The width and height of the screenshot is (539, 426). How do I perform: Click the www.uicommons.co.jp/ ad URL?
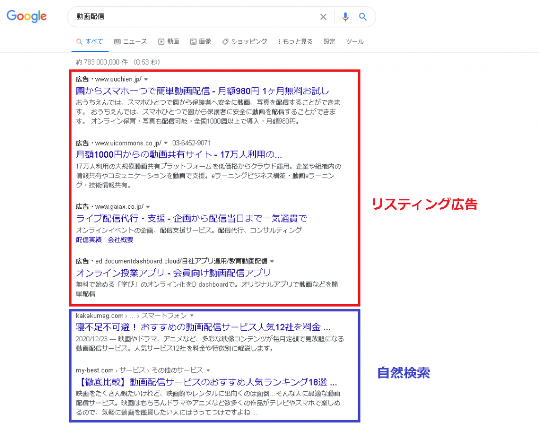point(128,143)
